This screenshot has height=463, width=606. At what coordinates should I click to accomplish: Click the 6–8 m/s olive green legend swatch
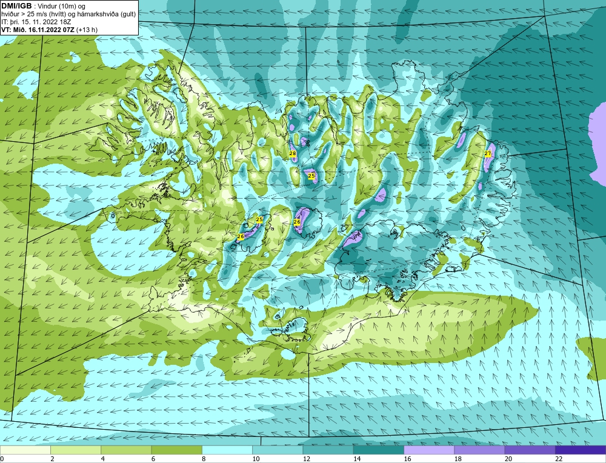tap(176, 450)
